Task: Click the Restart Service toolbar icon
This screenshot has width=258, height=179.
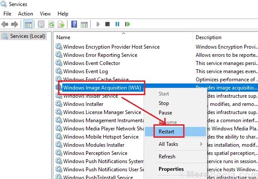Action: (x=127, y=25)
